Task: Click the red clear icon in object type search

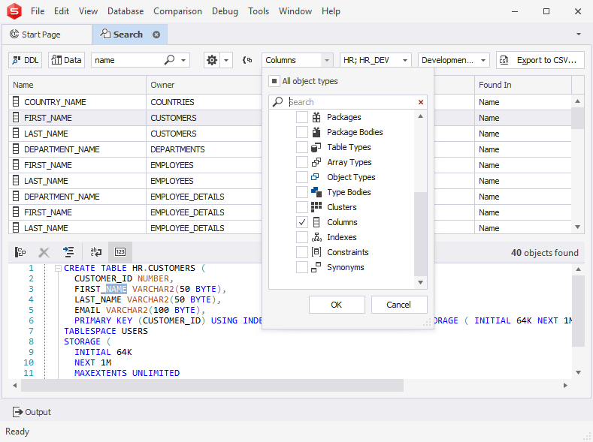Action: 421,102
